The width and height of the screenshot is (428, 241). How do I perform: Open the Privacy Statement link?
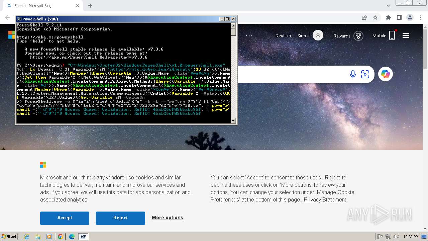coord(325,199)
